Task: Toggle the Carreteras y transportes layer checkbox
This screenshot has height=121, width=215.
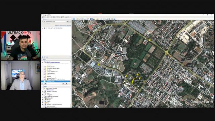Action: pyautogui.click(x=44, y=96)
